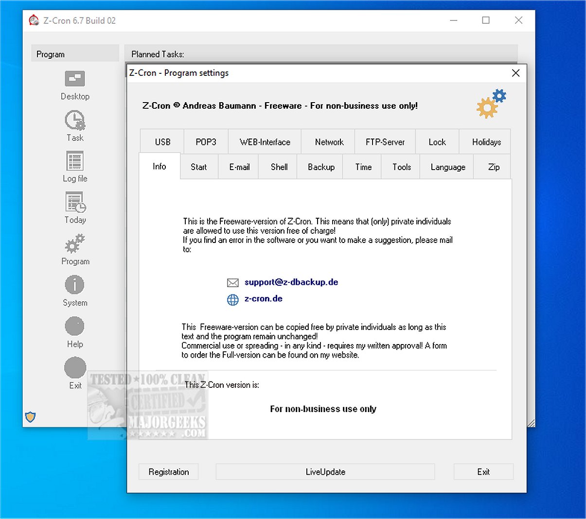Click the System info icon
This screenshot has height=519, width=586.
[x=74, y=285]
